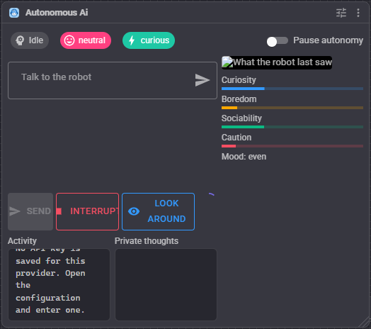Click the Caution label
The width and height of the screenshot is (371, 329).
point(236,138)
